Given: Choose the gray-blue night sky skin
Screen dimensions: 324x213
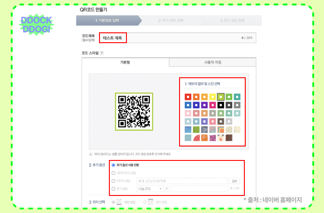Looking at the screenshot, I should 204,129.
